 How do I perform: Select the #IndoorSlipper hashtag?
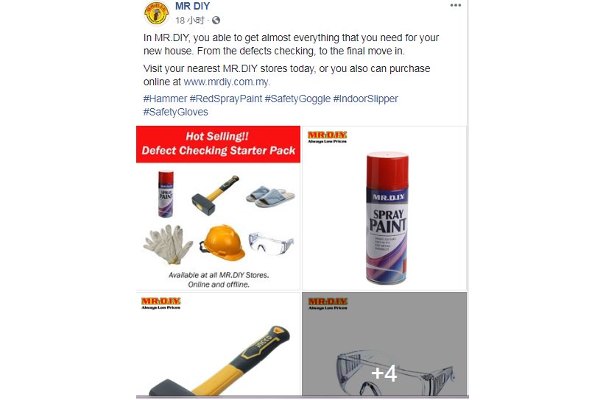365,99
